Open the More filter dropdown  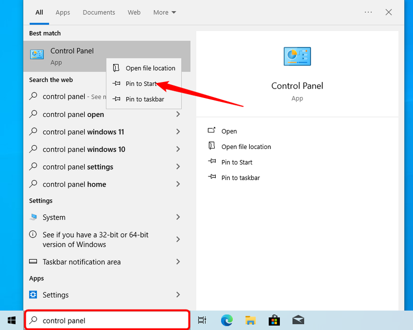[x=165, y=12]
